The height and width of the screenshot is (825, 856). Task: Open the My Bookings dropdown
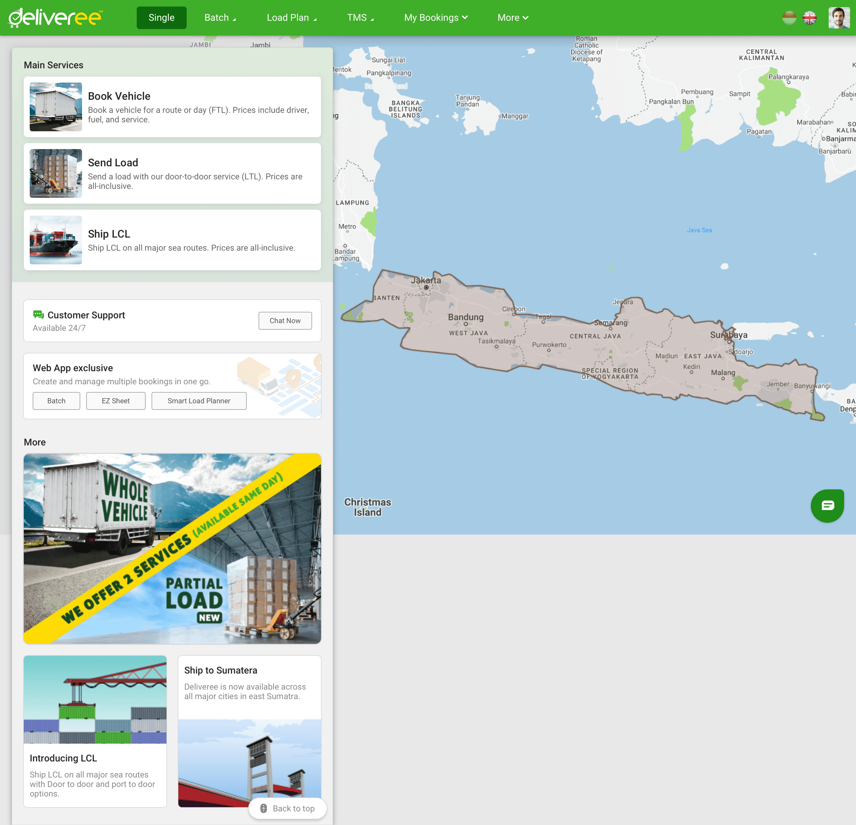coord(435,18)
